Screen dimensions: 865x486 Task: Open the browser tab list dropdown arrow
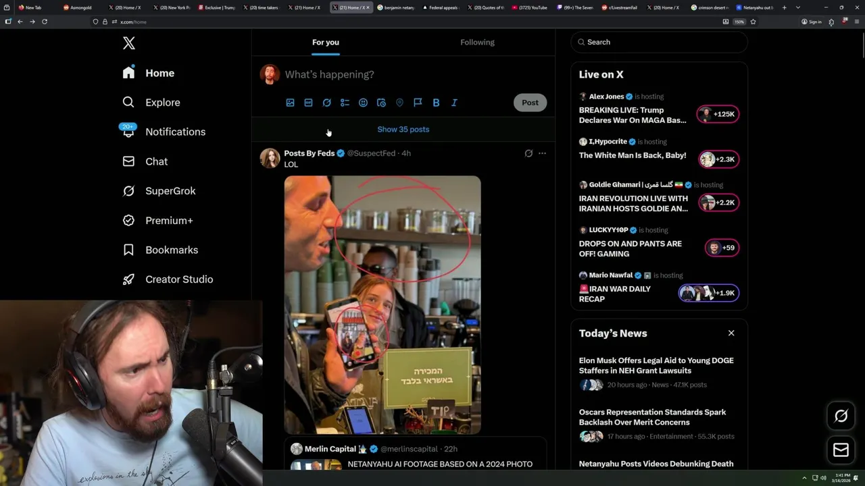[x=798, y=7]
